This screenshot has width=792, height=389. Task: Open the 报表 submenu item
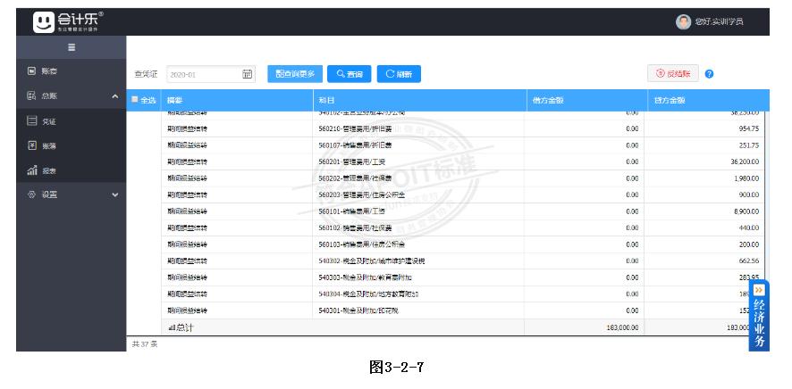[72, 170]
